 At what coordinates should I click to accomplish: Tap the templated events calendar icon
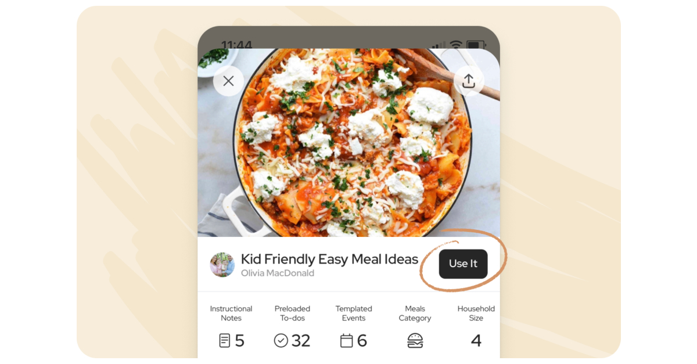pos(347,341)
